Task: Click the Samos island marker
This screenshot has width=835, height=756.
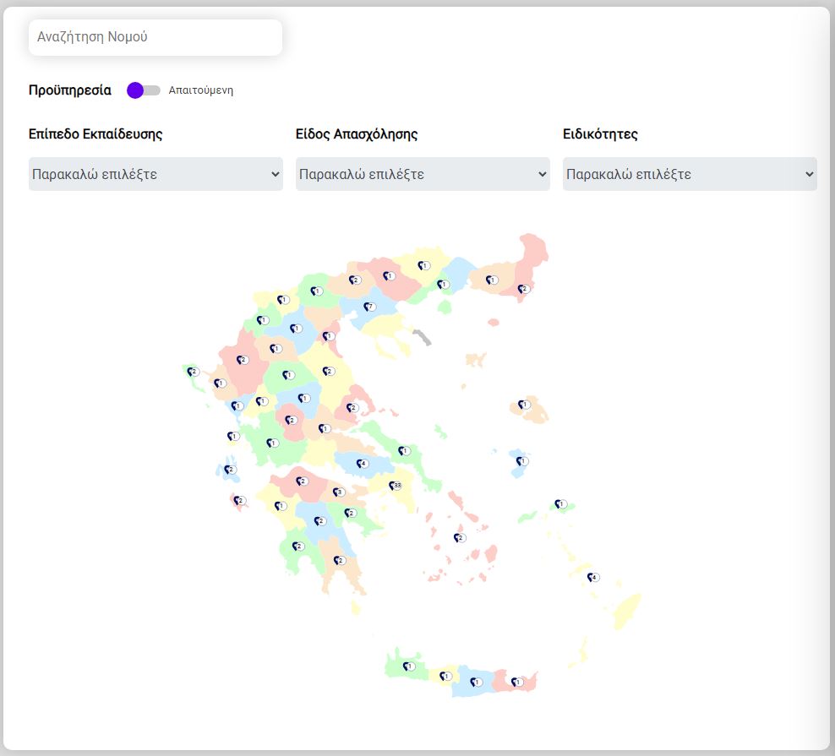Action: [559, 504]
